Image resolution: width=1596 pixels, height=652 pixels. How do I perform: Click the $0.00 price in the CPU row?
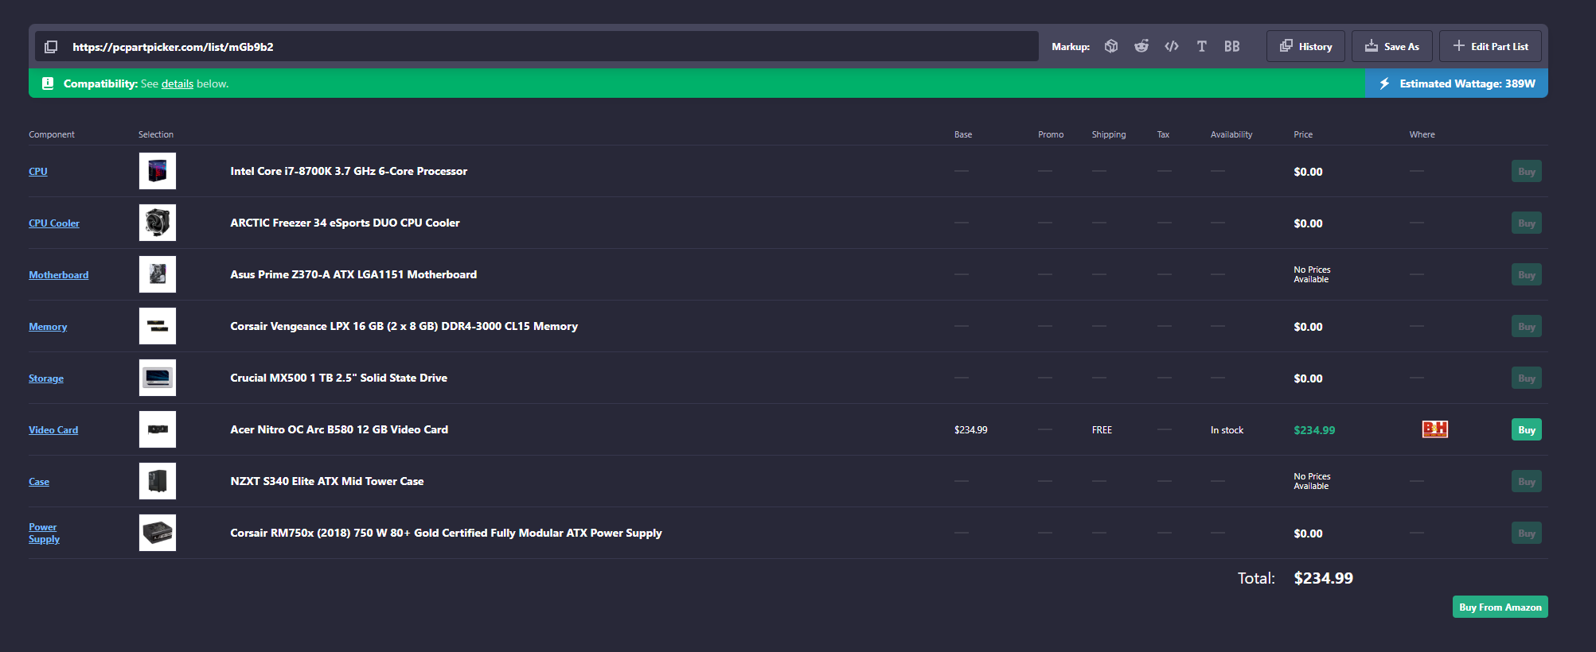1308,172
